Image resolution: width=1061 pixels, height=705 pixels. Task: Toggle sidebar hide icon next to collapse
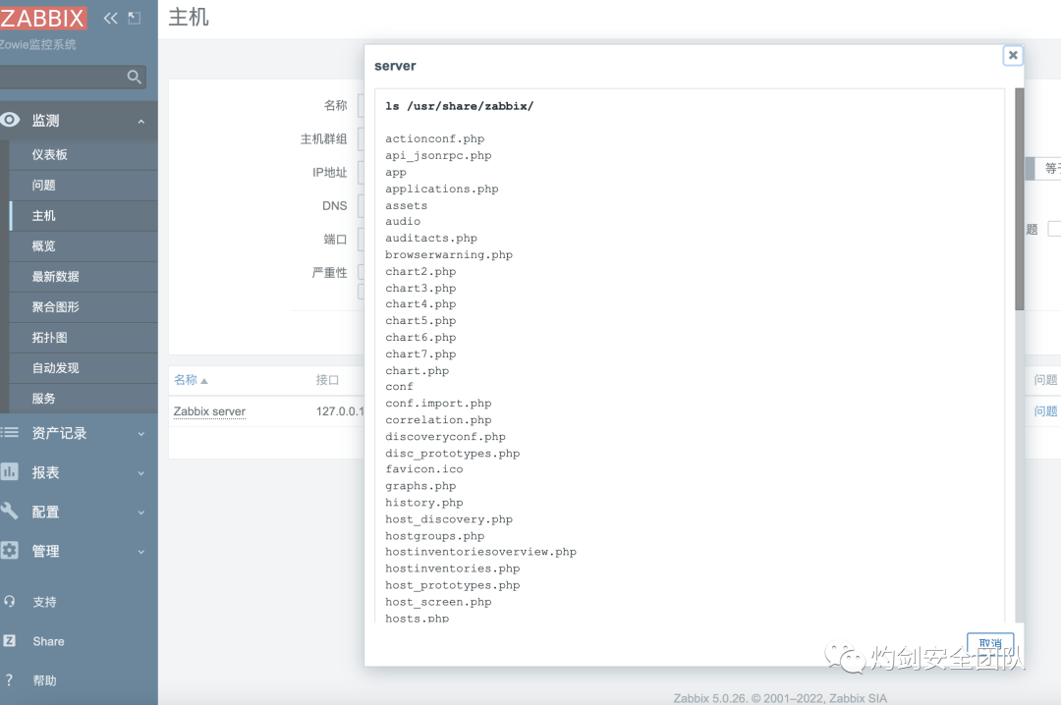(x=135, y=19)
